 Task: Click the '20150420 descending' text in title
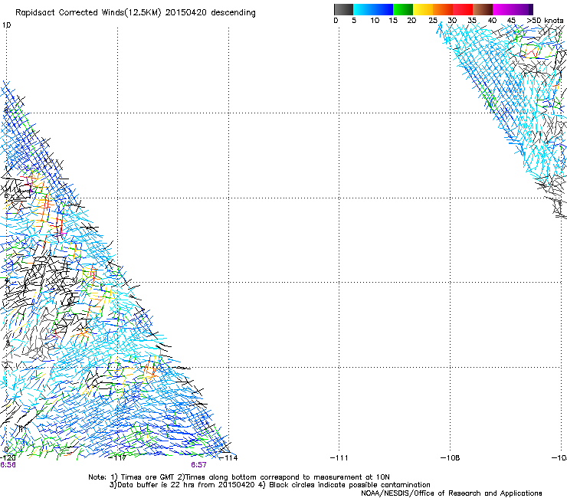click(210, 13)
